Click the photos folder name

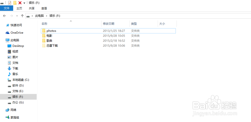pos(51,31)
